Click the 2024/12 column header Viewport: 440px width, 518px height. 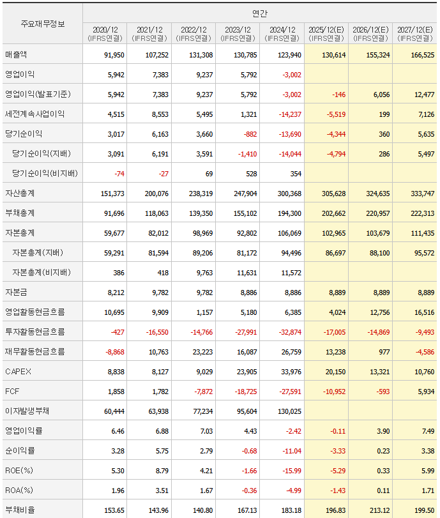coord(282,34)
